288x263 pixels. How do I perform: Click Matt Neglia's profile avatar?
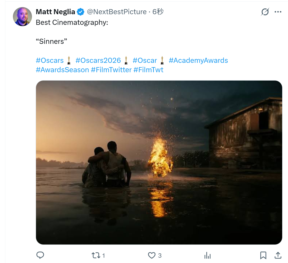22,16
